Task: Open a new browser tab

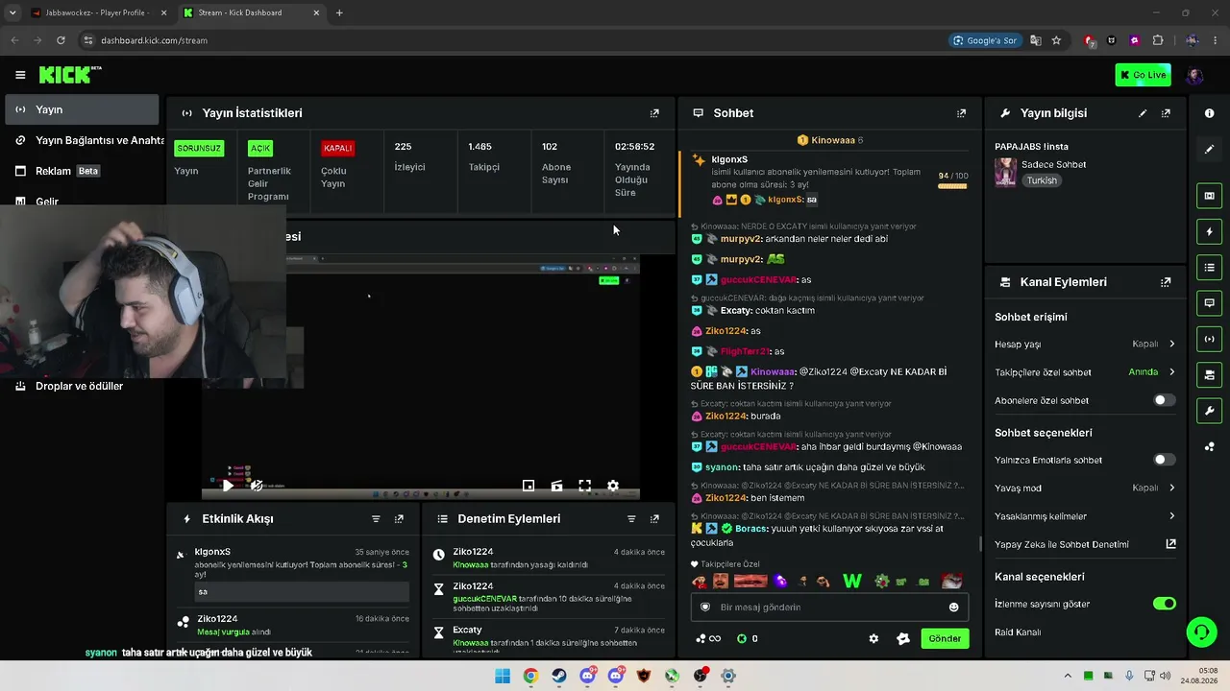Action: pos(339,12)
